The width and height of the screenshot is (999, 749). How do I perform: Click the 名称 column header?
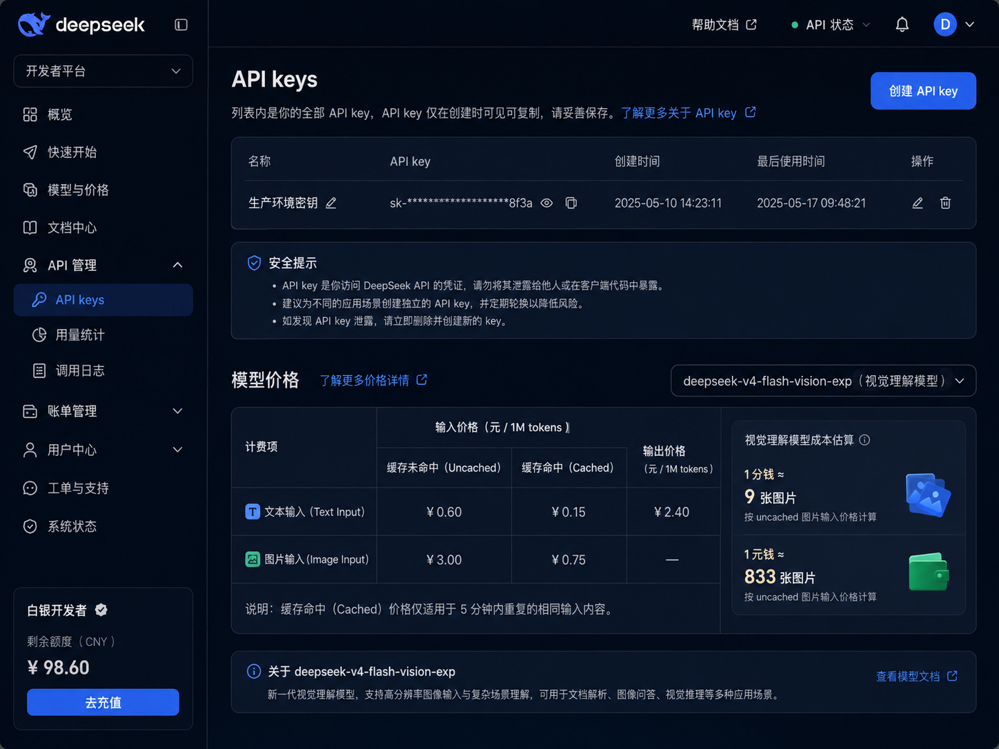(x=259, y=161)
